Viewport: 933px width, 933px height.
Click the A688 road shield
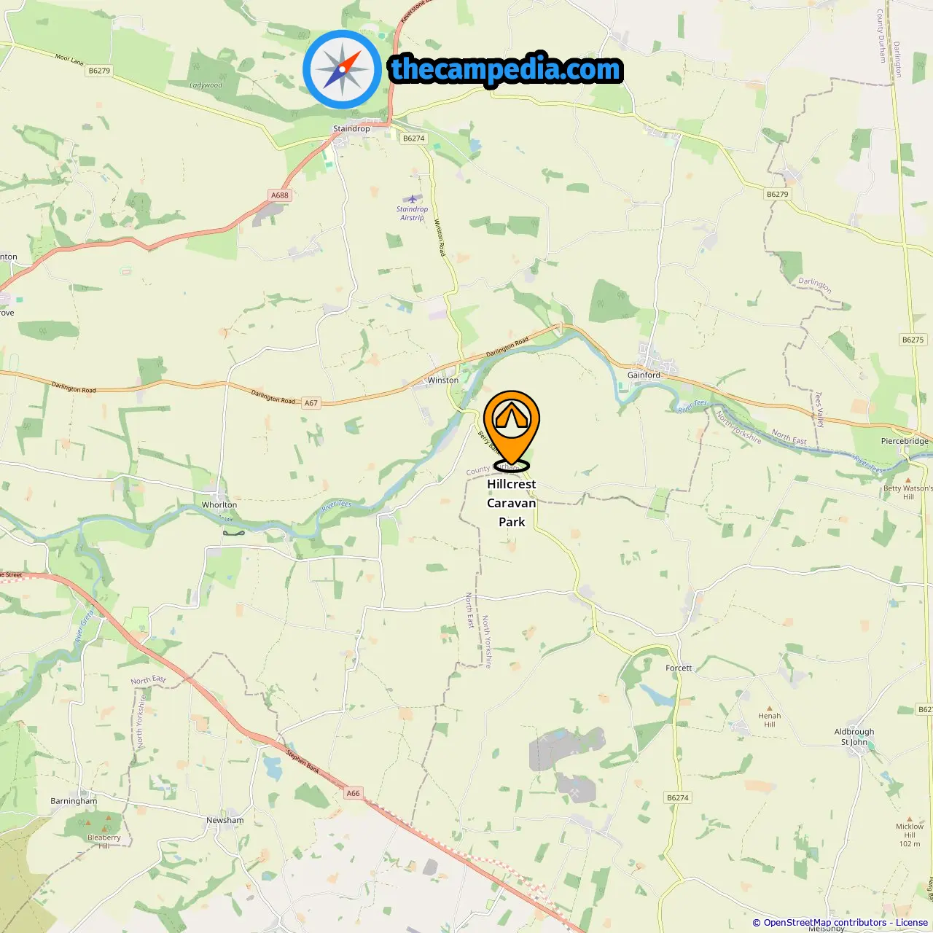[x=280, y=195]
